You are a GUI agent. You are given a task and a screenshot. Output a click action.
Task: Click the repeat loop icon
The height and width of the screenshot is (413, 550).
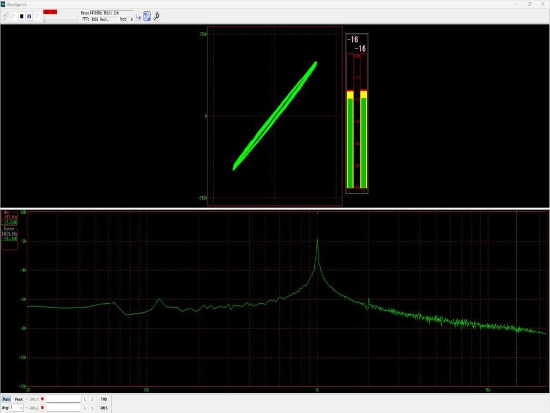point(37,16)
